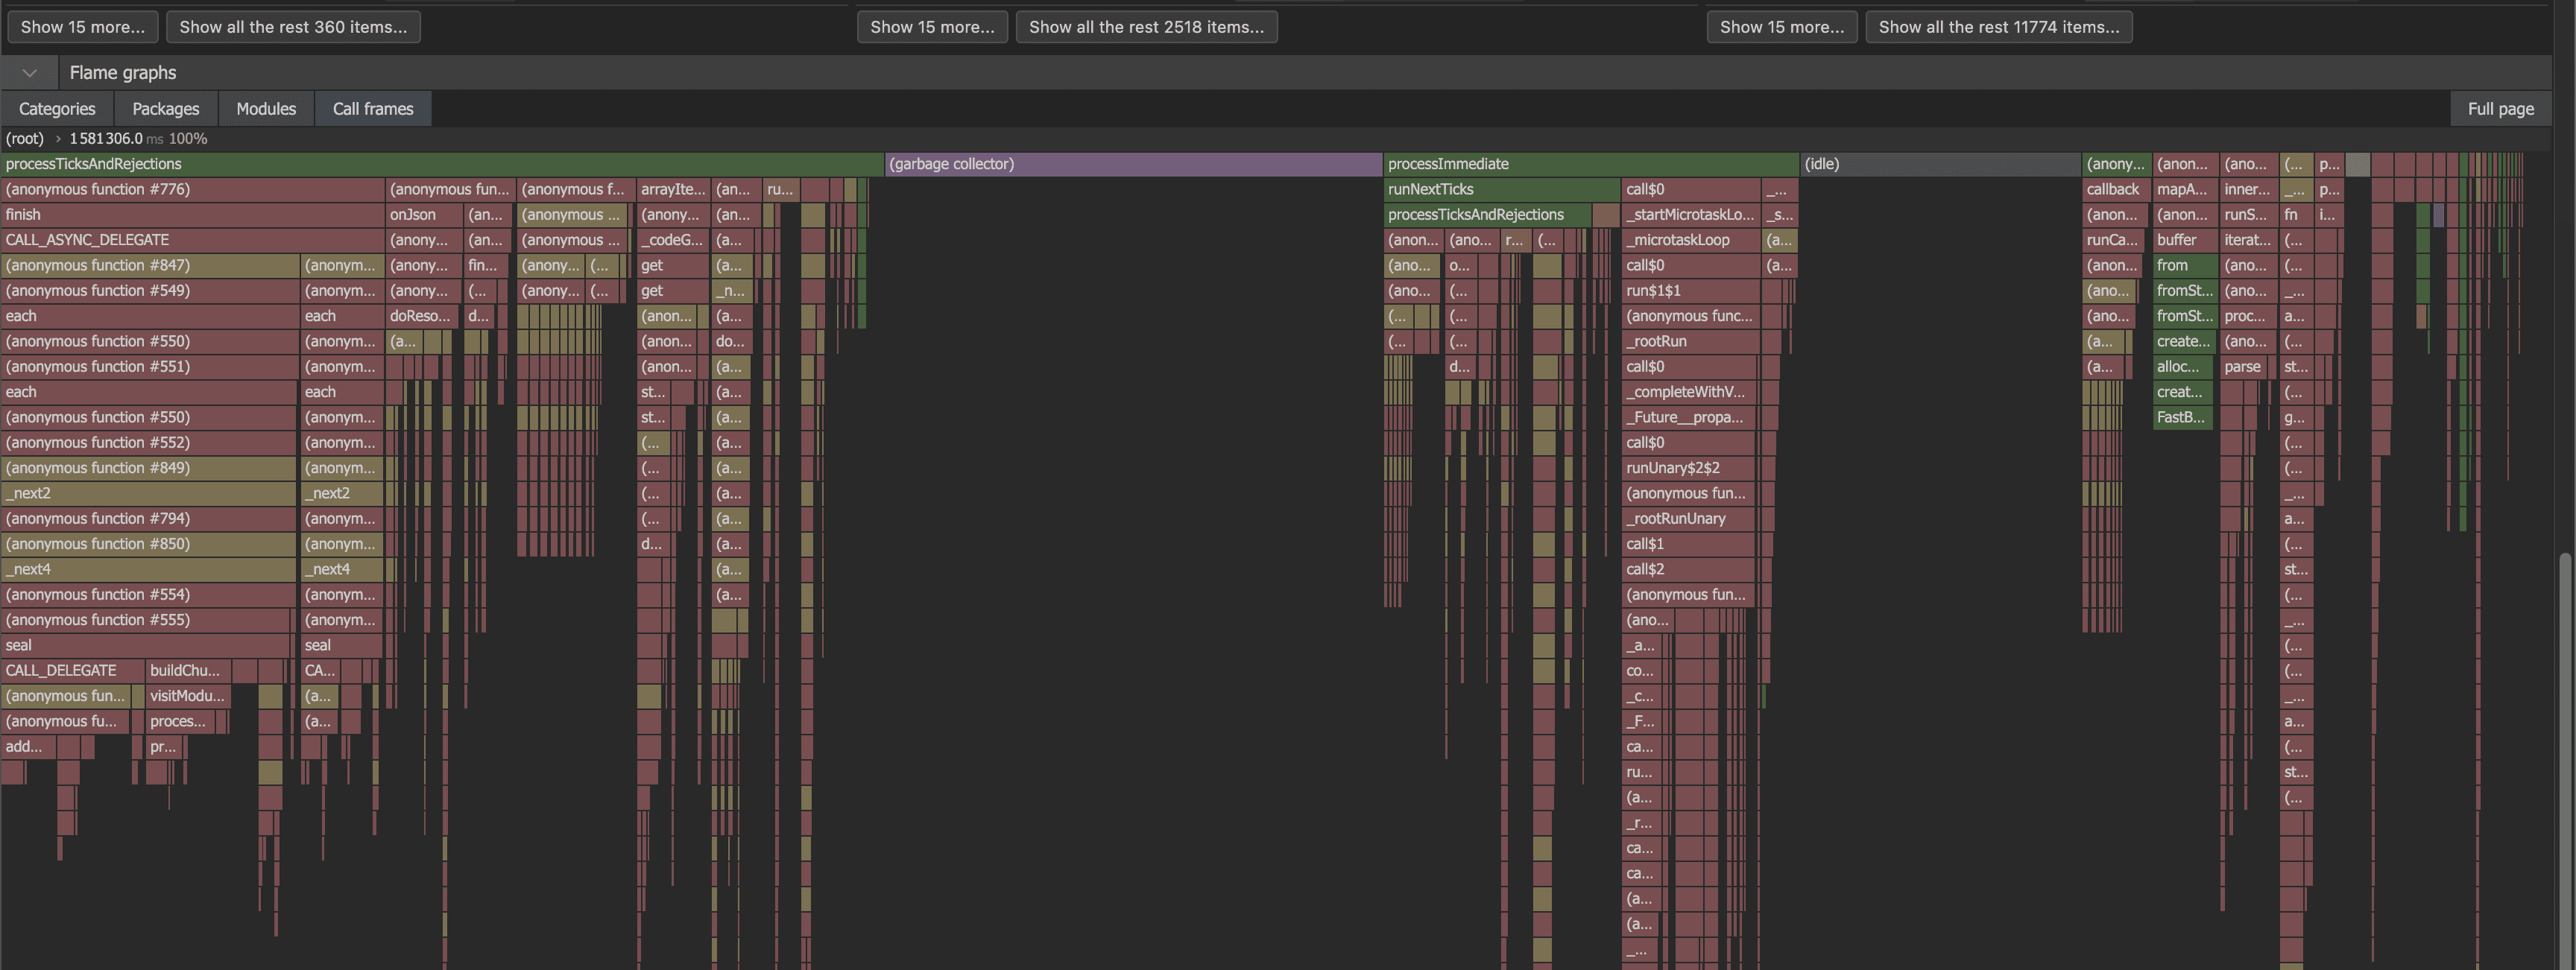The image size is (2576, 970).
Task: Switch to the Modules tab
Action: [266, 108]
